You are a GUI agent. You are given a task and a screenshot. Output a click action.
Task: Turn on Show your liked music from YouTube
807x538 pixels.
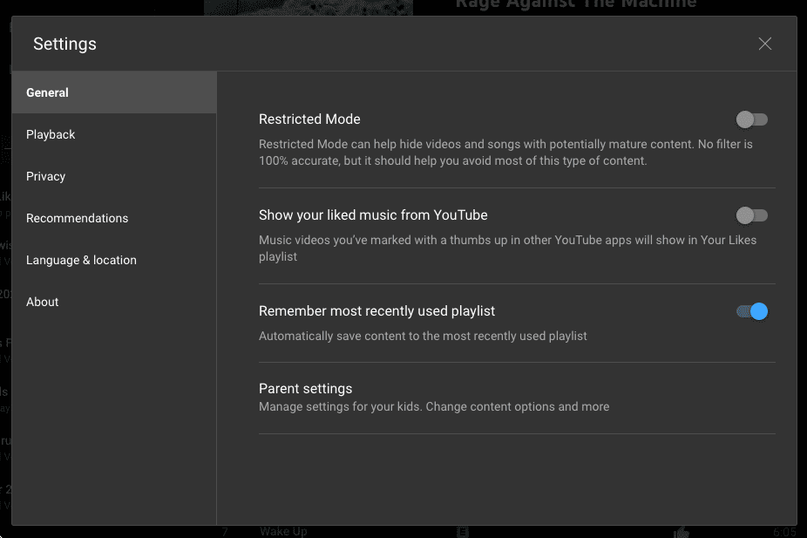coord(751,215)
